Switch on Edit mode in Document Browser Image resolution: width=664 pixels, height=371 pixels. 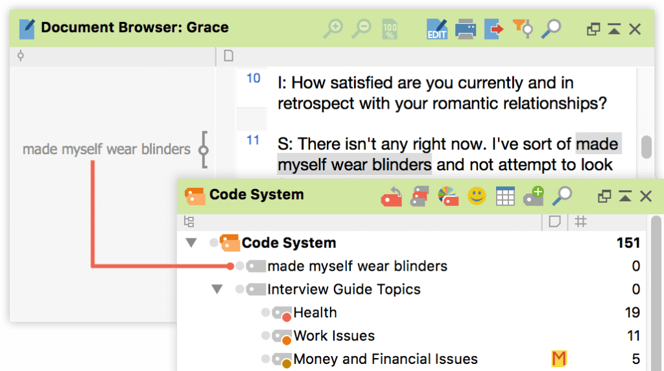pos(437,29)
